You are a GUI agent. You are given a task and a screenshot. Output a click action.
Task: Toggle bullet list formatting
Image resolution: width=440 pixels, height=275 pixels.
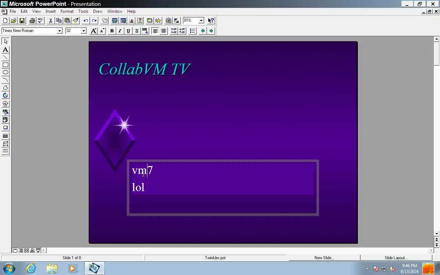point(192,31)
